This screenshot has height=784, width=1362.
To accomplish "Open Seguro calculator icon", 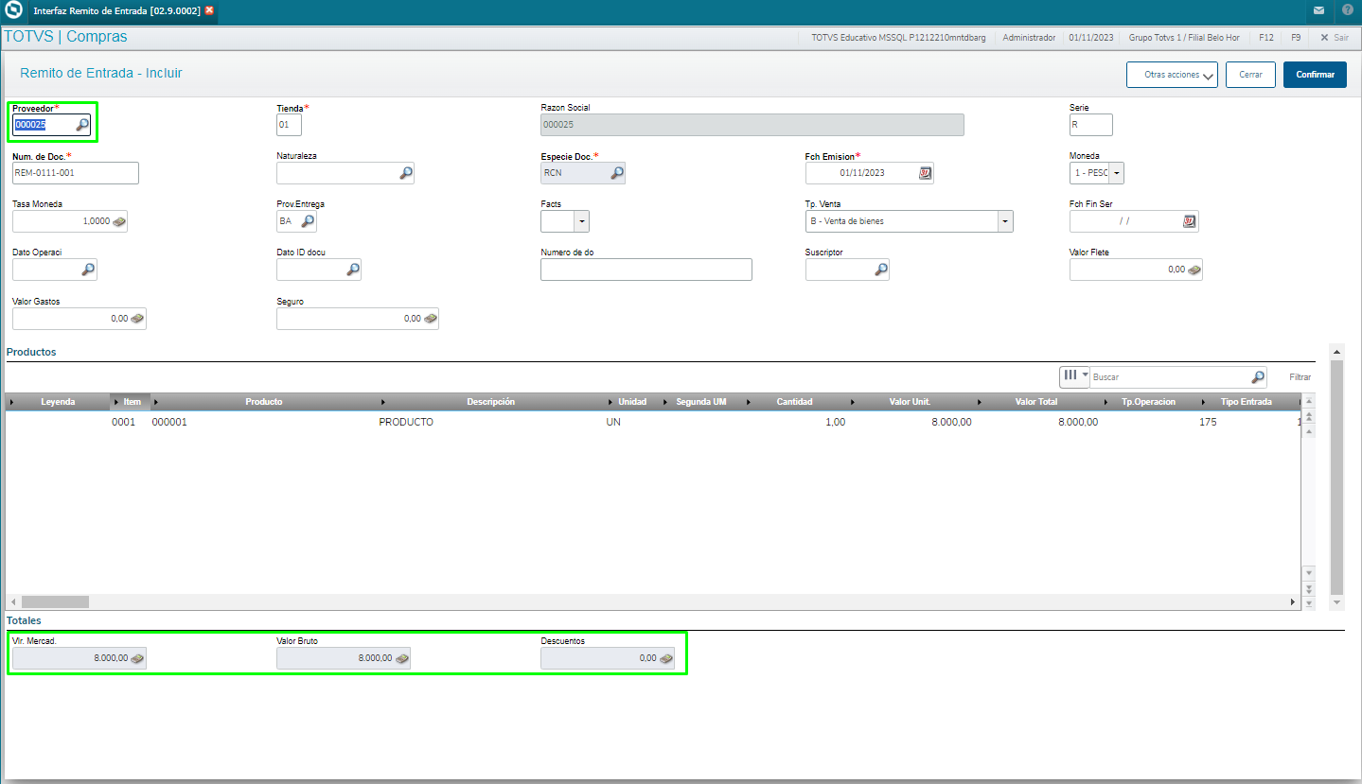I will 430,319.
